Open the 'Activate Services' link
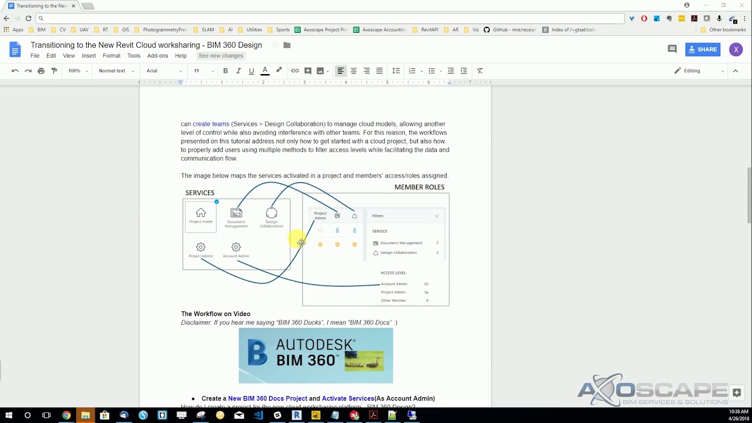 (348, 398)
